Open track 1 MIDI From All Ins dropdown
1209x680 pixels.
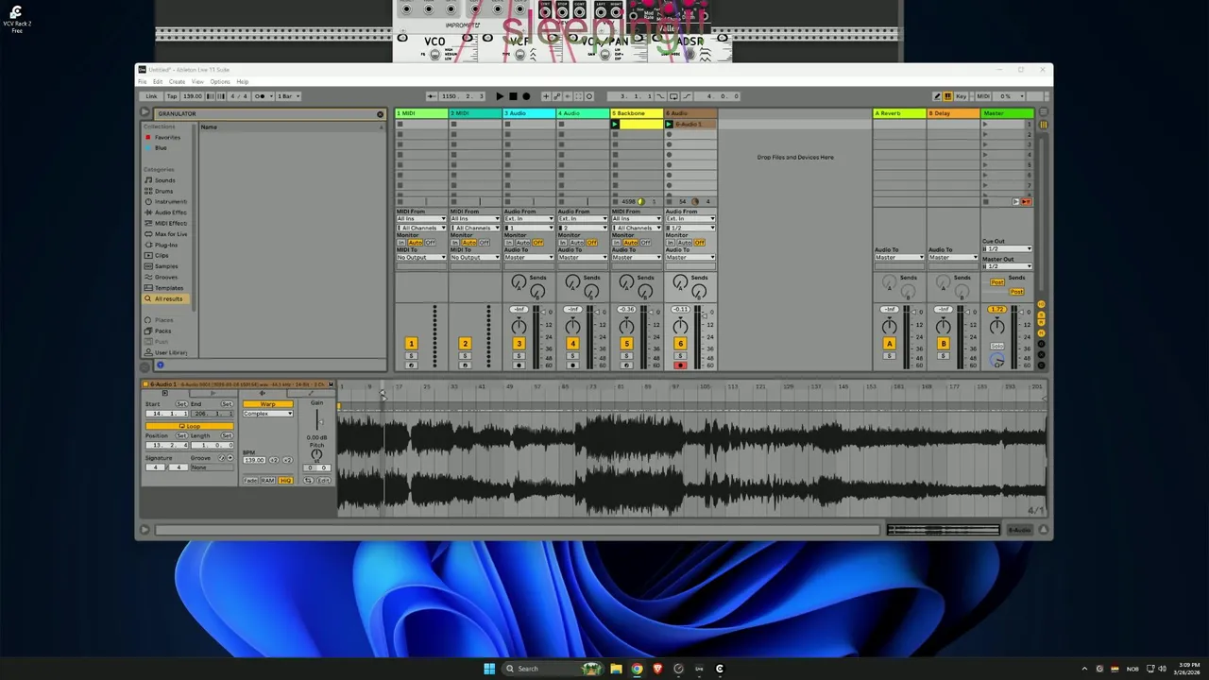click(420, 219)
